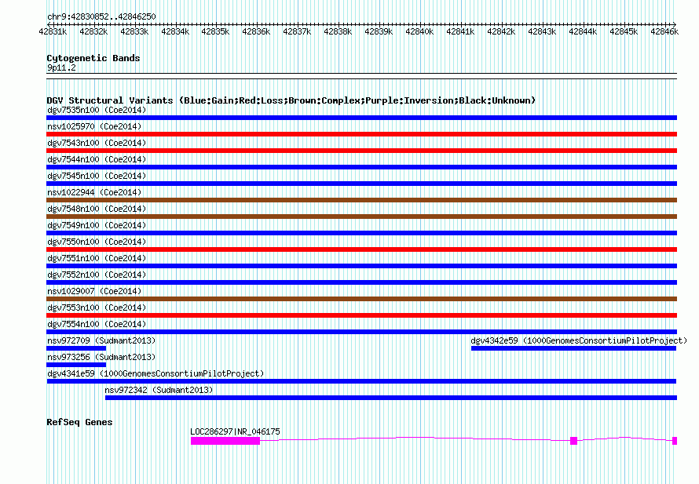Image resolution: width=699 pixels, height=484 pixels.
Task: Select the Cytogenetic Bands track title
Action: click(x=93, y=58)
